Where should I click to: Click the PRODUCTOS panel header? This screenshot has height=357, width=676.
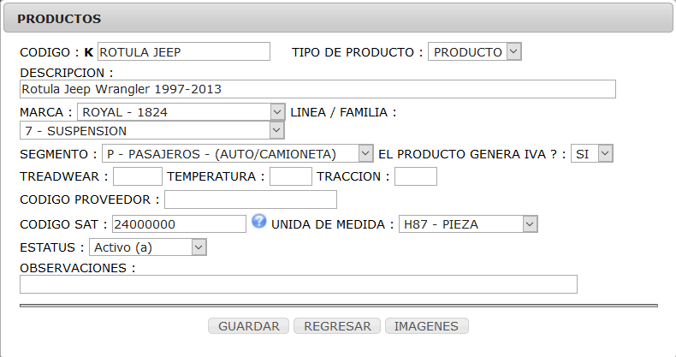(338, 18)
